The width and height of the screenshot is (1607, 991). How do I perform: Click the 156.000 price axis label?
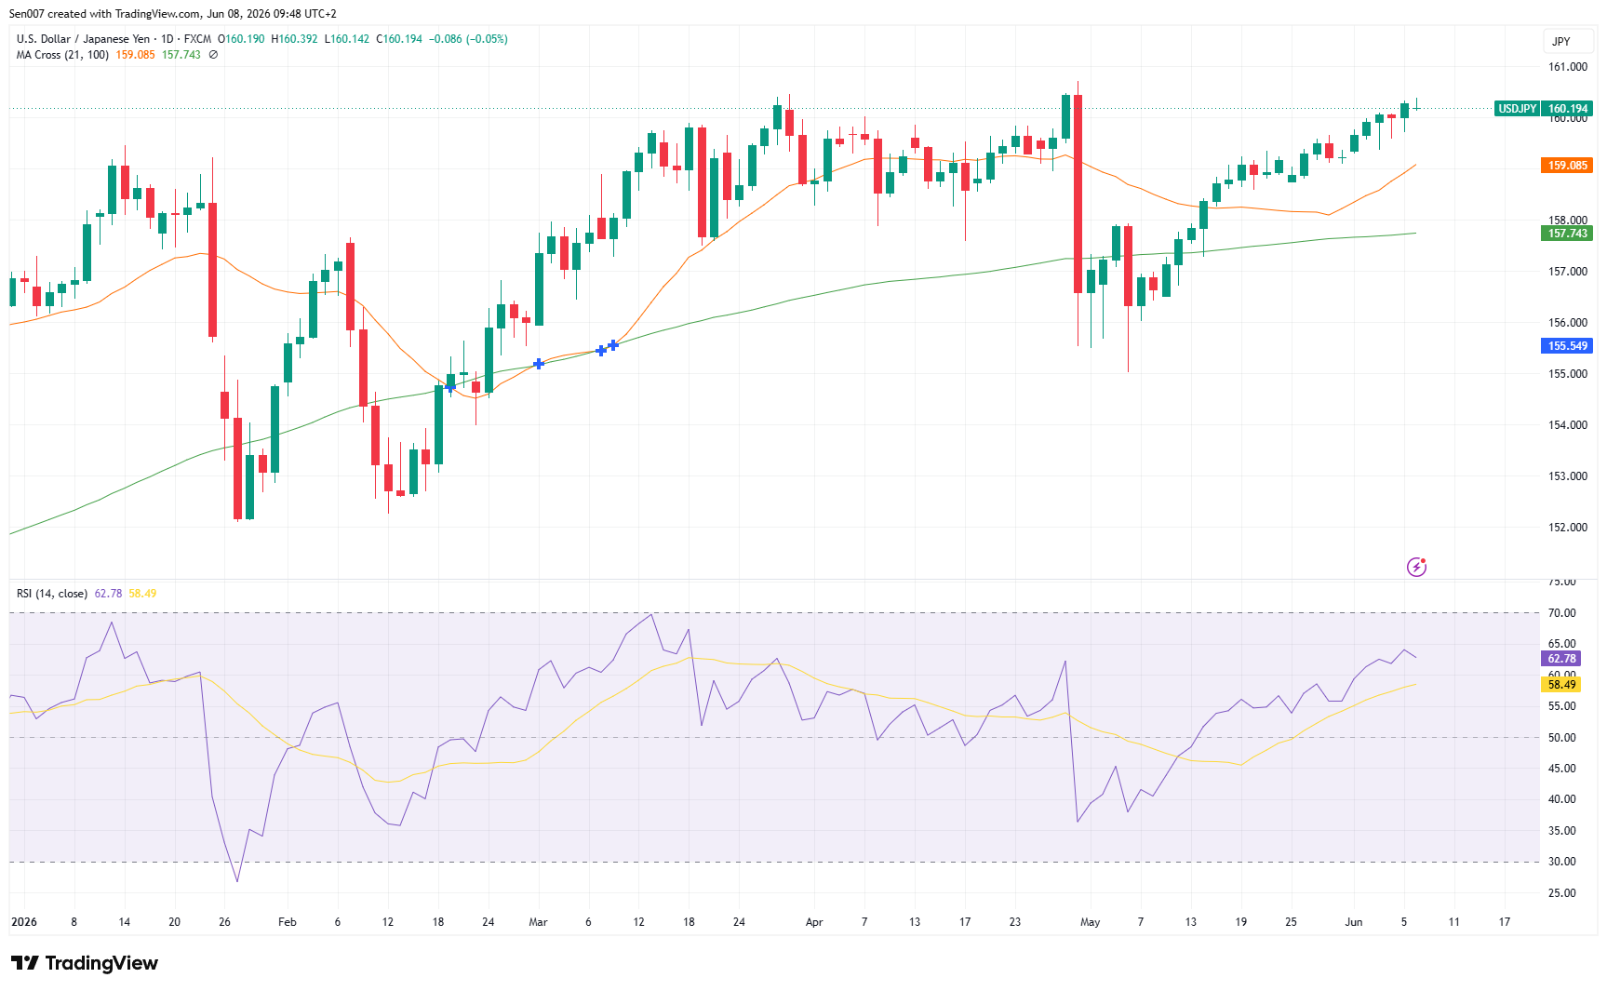1568,323
